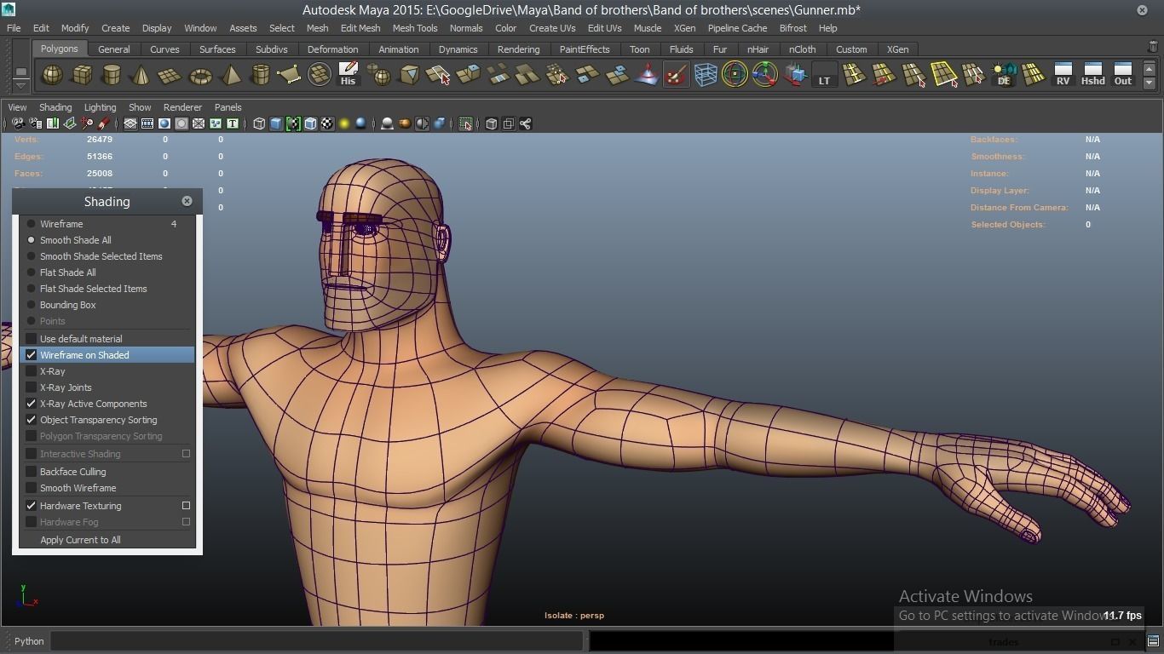Screen dimensions: 1164x654
Task: Create a polygon sphere from the shelf
Action: tap(53, 76)
